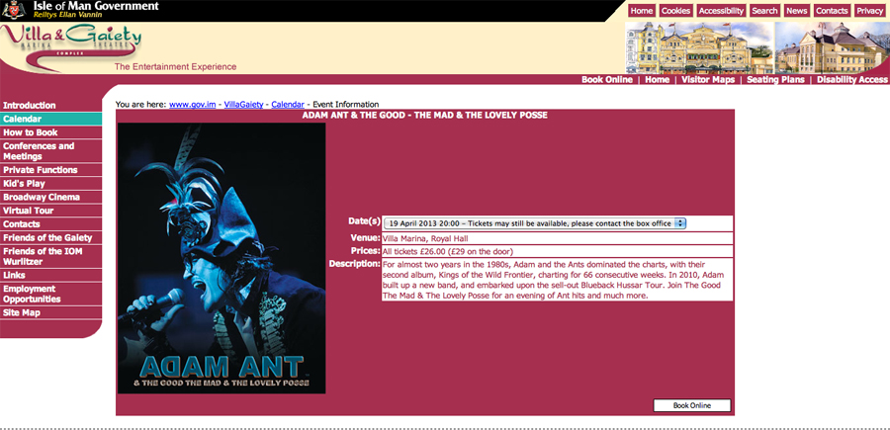Go to How to Book in the sidebar
The width and height of the screenshot is (890, 430).
pyautogui.click(x=31, y=132)
